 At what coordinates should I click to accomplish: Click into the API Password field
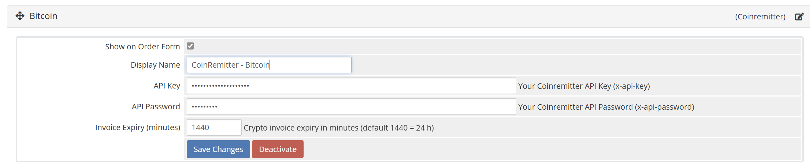(351, 107)
